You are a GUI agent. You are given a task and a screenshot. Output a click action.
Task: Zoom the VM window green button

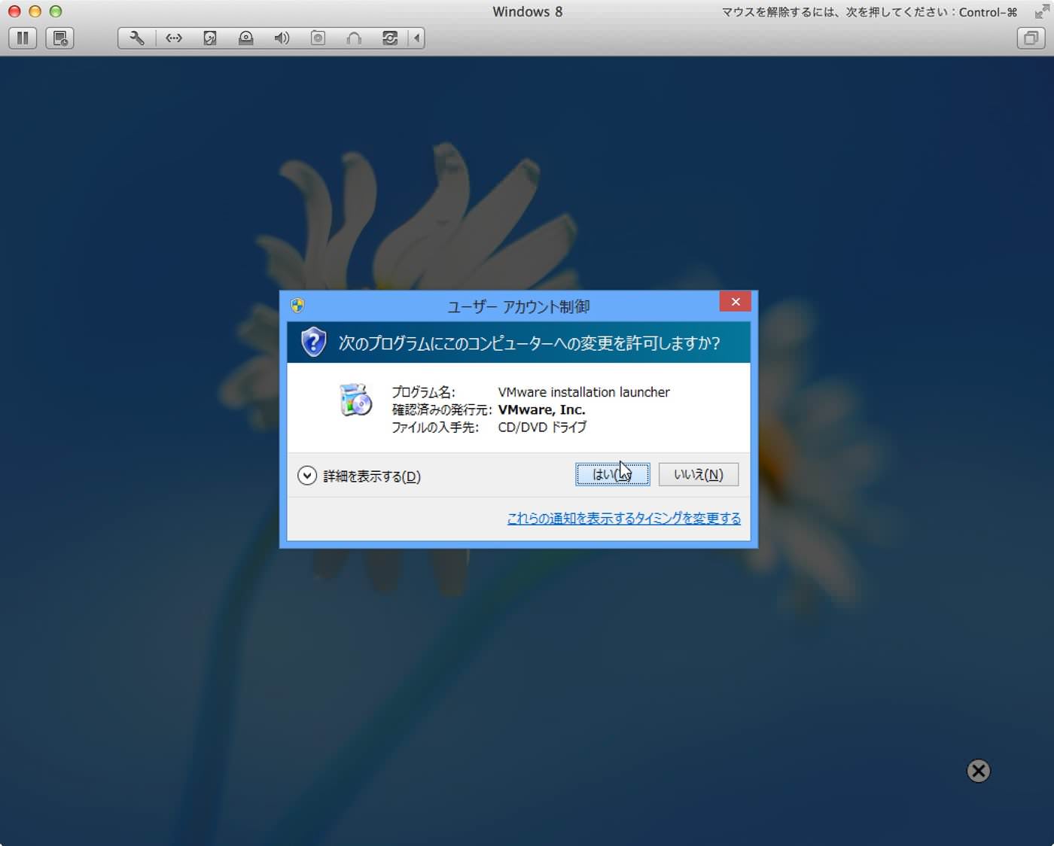coord(55,11)
